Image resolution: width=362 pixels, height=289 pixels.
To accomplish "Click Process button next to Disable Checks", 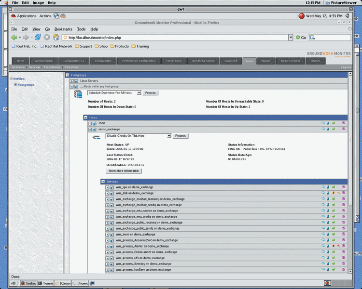I will [x=181, y=136].
